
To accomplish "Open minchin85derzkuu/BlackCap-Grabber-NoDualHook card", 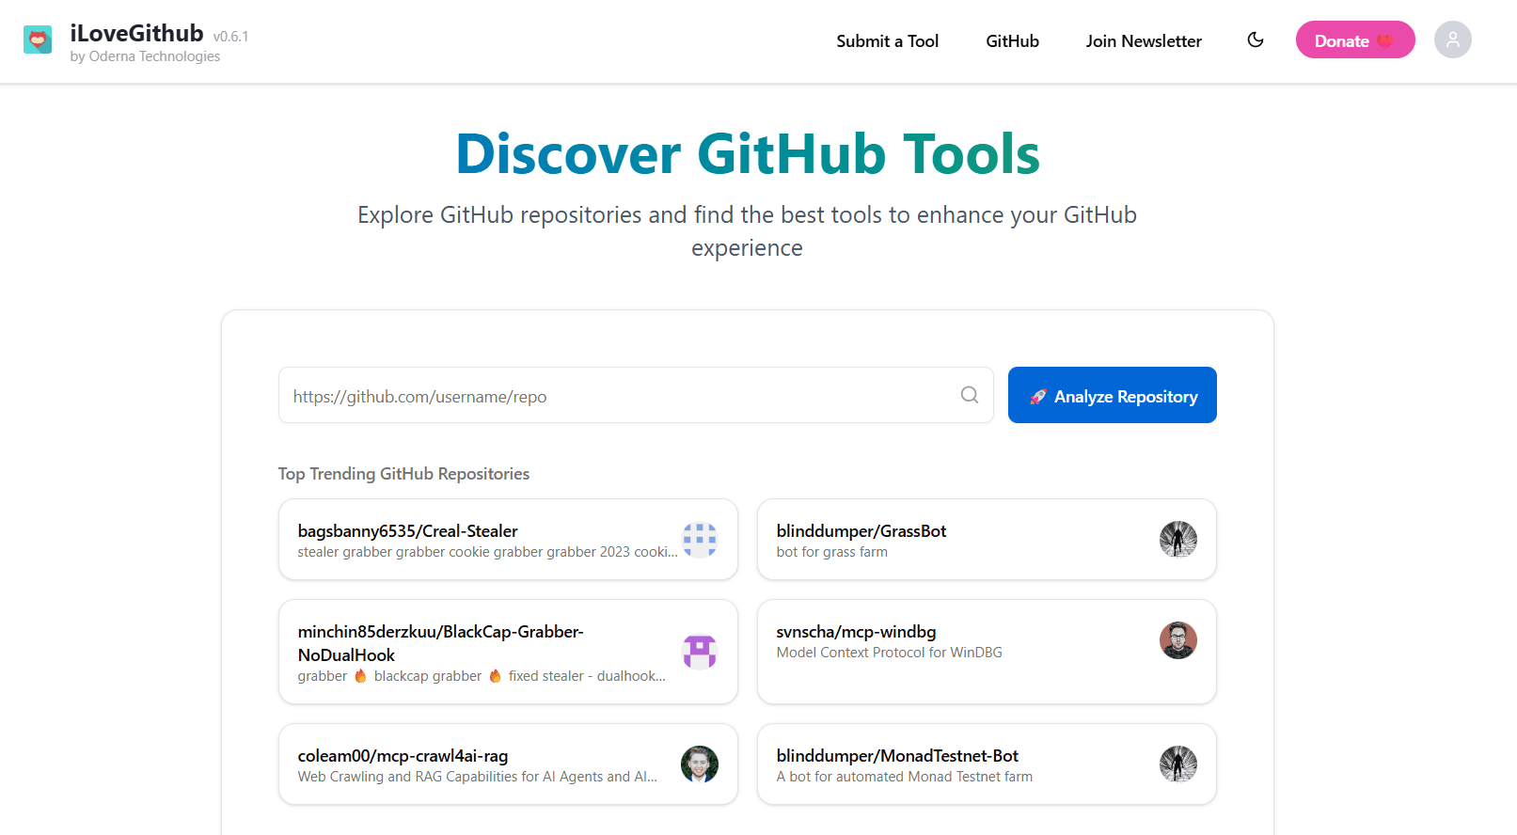I will tap(508, 652).
